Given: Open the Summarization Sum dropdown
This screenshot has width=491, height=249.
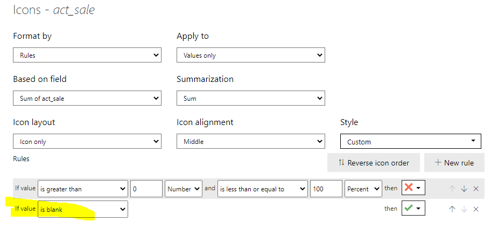Looking at the screenshot, I should 251,98.
